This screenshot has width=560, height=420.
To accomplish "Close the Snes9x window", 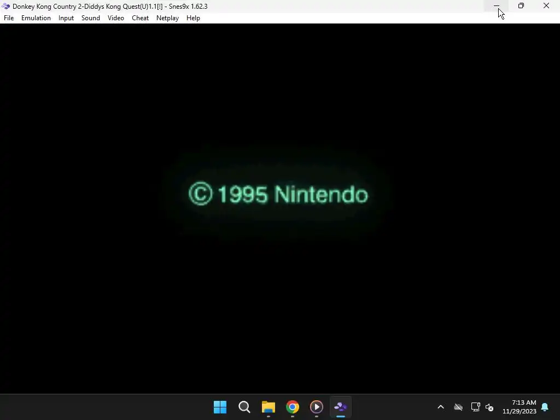I will (546, 6).
